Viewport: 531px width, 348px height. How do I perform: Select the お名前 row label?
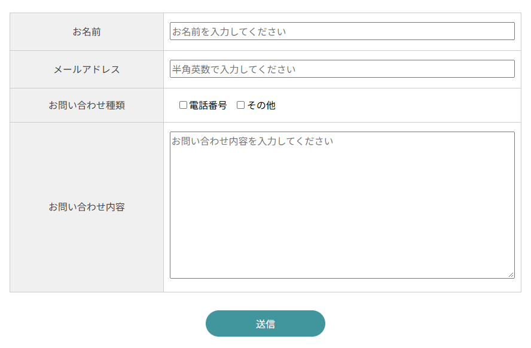(87, 32)
